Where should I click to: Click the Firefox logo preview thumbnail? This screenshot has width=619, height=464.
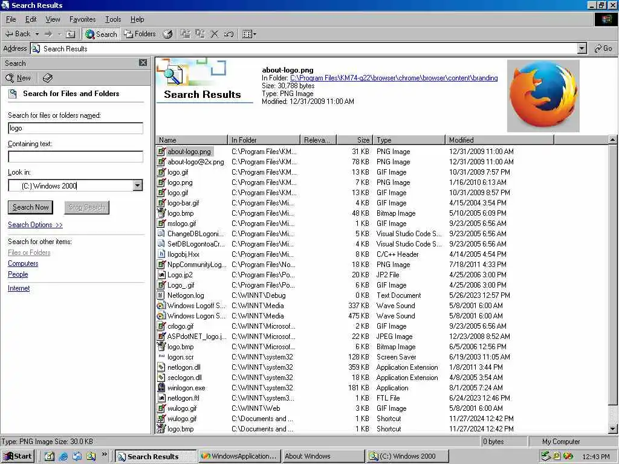coord(543,96)
